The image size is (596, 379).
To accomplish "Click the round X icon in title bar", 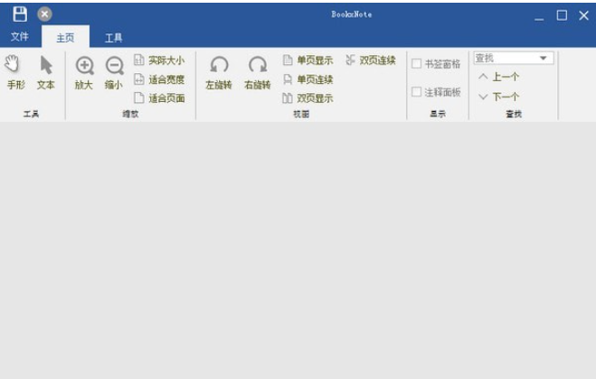I will [44, 14].
